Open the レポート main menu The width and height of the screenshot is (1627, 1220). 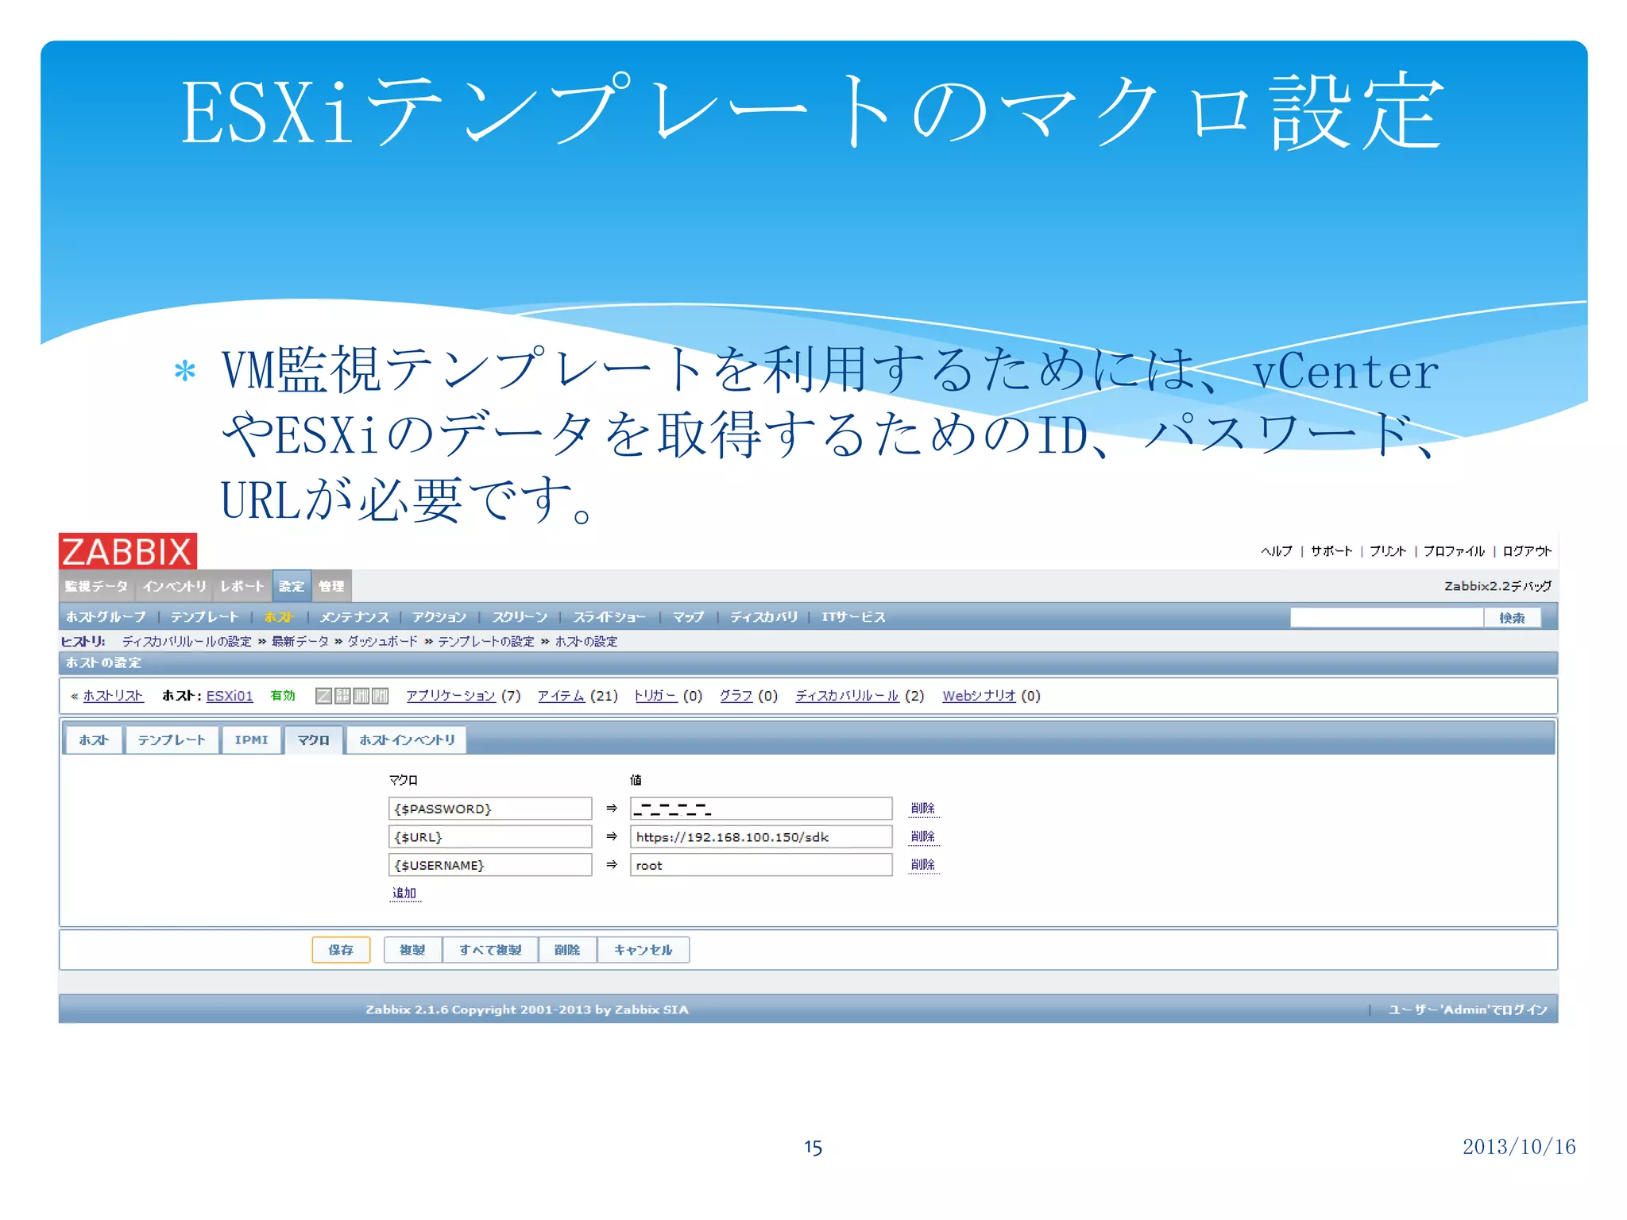(242, 586)
